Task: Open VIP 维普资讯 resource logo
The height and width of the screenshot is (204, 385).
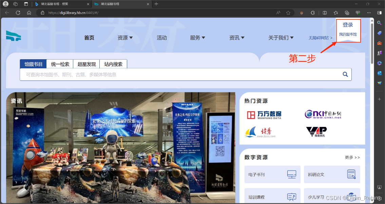Action: coord(316,132)
